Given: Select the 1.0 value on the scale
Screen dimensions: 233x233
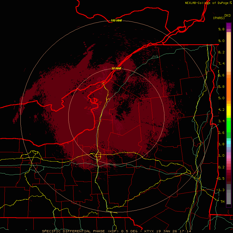Looking at the screenshot, I should pos(221,156).
